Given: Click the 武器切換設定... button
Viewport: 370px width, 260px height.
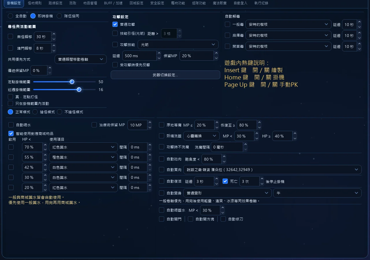Looking at the screenshot, I should pyautogui.click(x=165, y=75).
